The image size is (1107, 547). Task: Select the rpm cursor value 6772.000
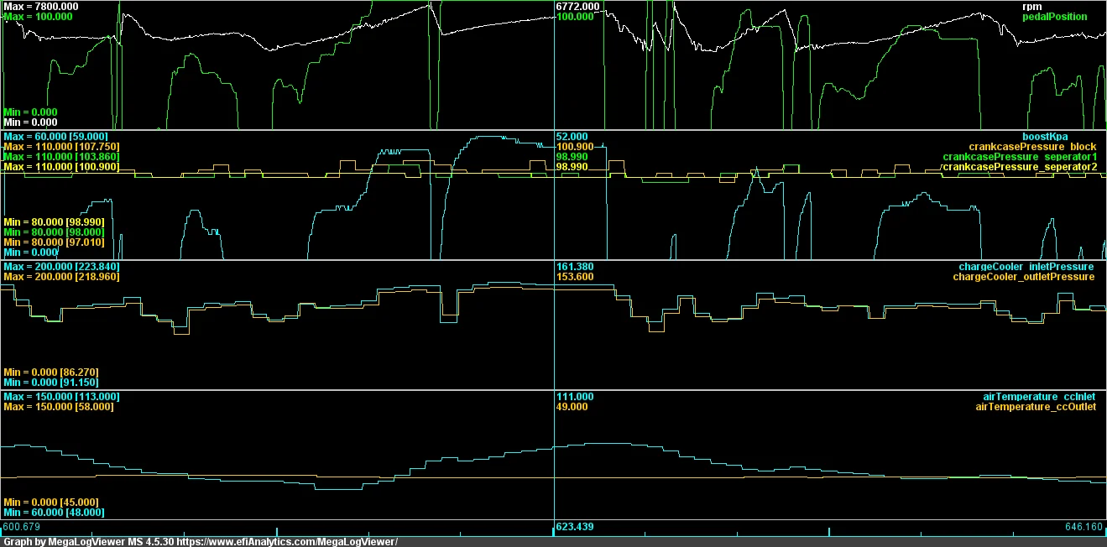point(578,7)
